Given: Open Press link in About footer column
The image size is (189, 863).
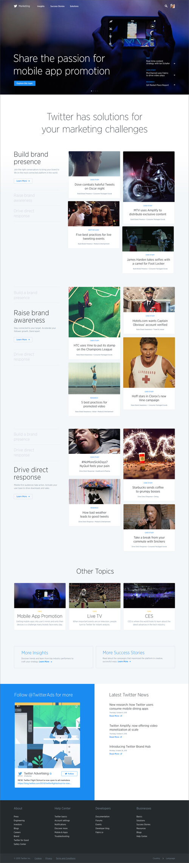Looking at the screenshot, I should click(16, 816).
